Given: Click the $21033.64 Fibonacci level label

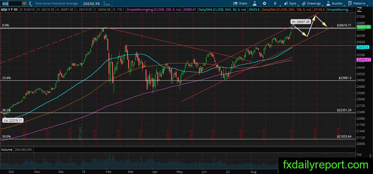Looking at the screenshot, I should click(x=344, y=136).
